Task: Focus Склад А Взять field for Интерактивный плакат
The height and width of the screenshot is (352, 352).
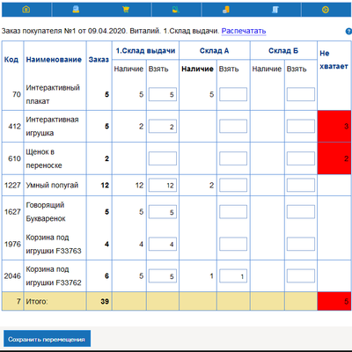Action: (x=233, y=94)
